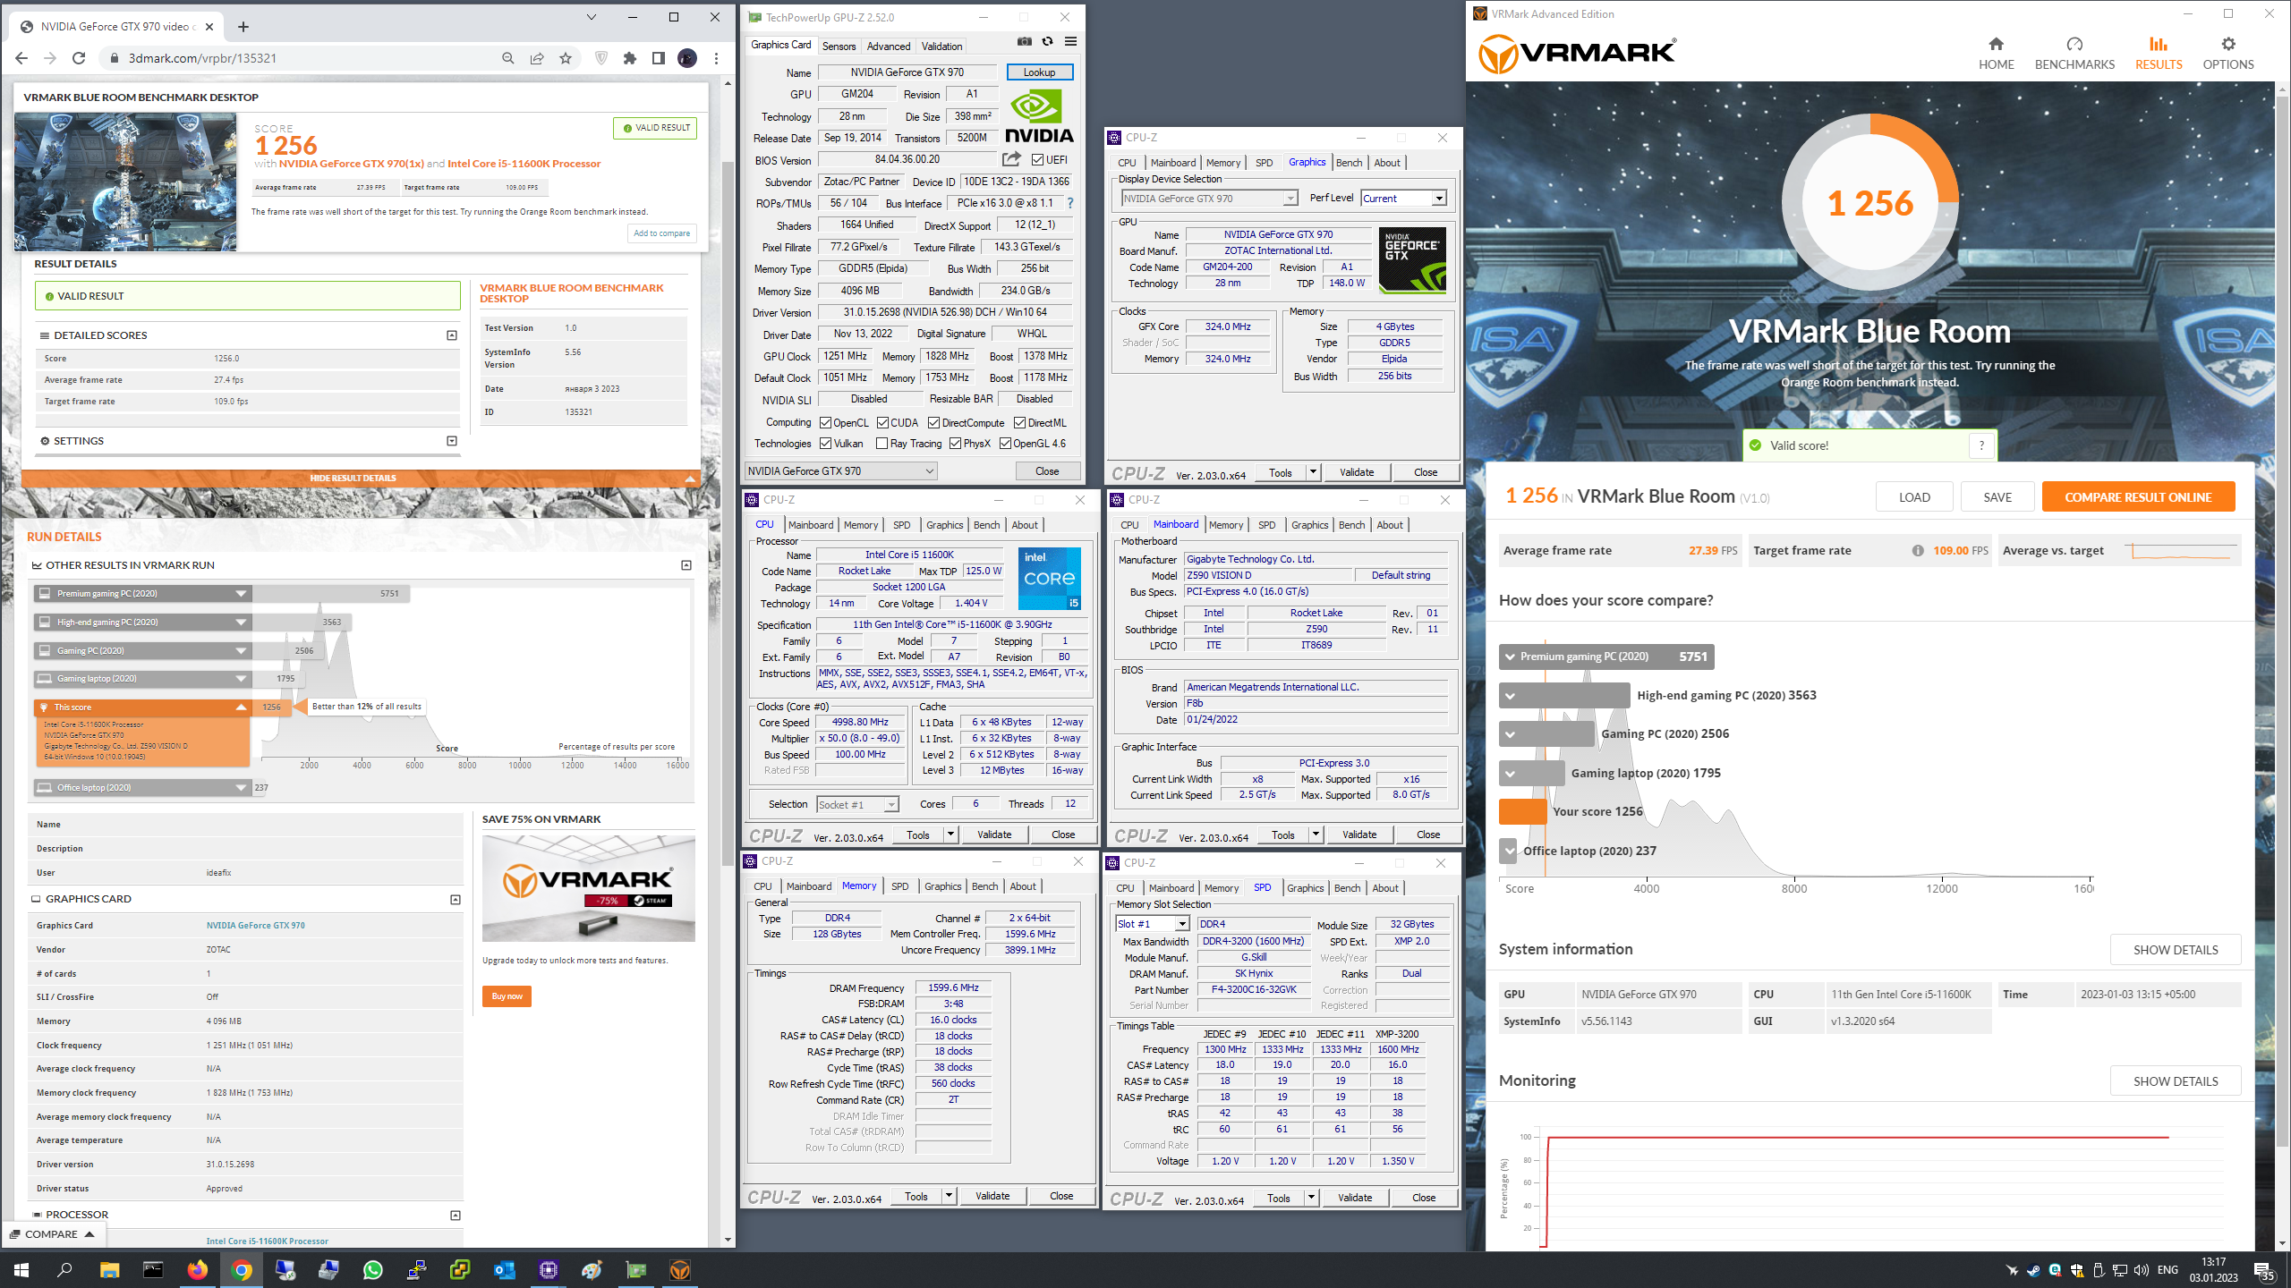
Task: Click the Brave-style shield extension icon in Chrome
Action: pyautogui.click(x=601, y=58)
